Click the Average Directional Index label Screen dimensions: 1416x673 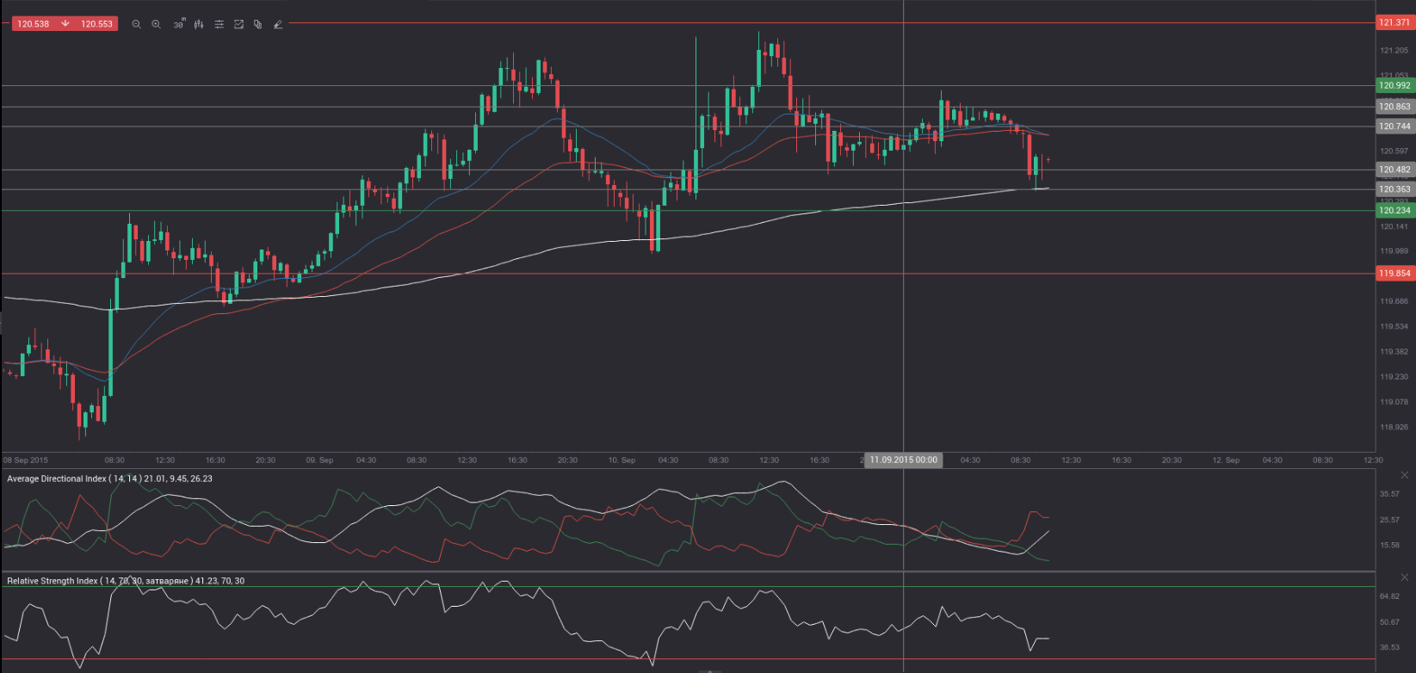(x=109, y=479)
